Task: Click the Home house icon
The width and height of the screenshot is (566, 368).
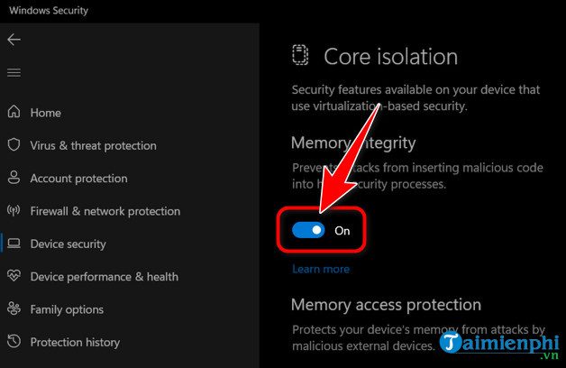Action: point(14,113)
